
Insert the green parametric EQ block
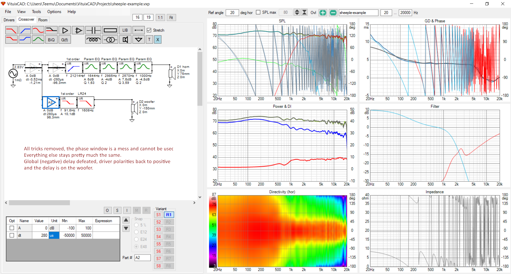click(38, 40)
